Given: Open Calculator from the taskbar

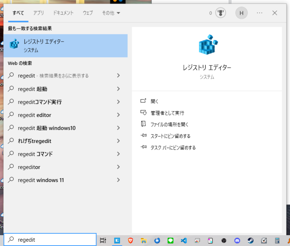Looking at the screenshot, I should point(277,241).
